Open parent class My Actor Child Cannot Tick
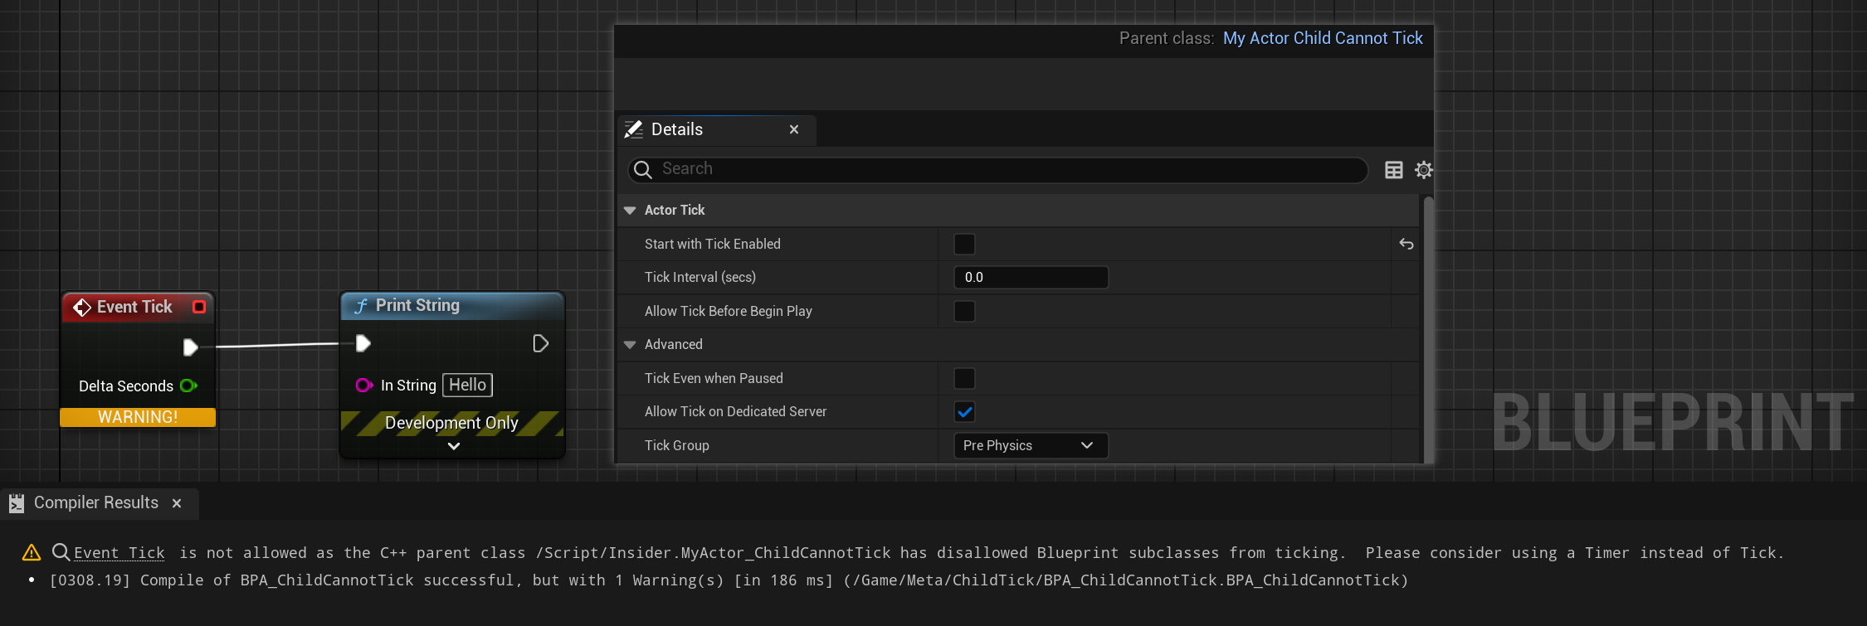Image resolution: width=1867 pixels, height=626 pixels. pyautogui.click(x=1322, y=38)
